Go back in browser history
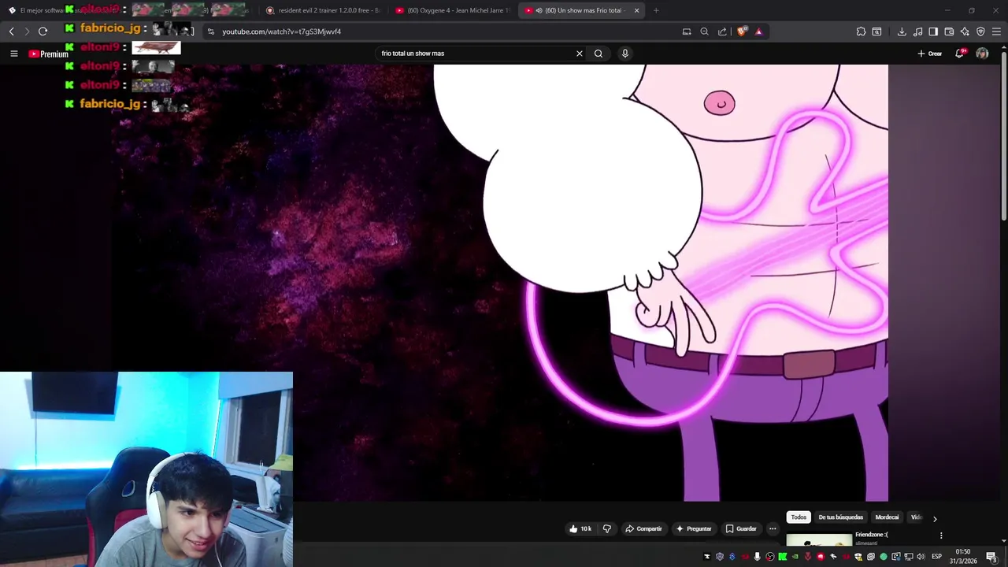 [11, 31]
